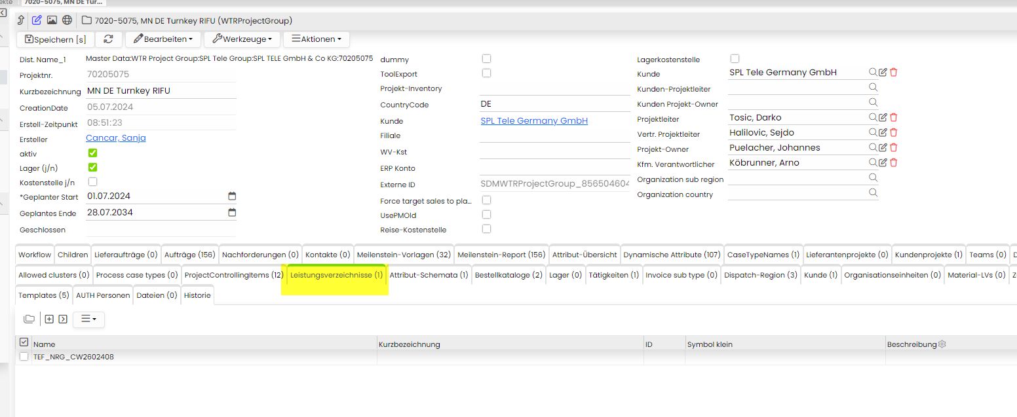Remove Puelacher, Johannes using trash icon

point(893,147)
